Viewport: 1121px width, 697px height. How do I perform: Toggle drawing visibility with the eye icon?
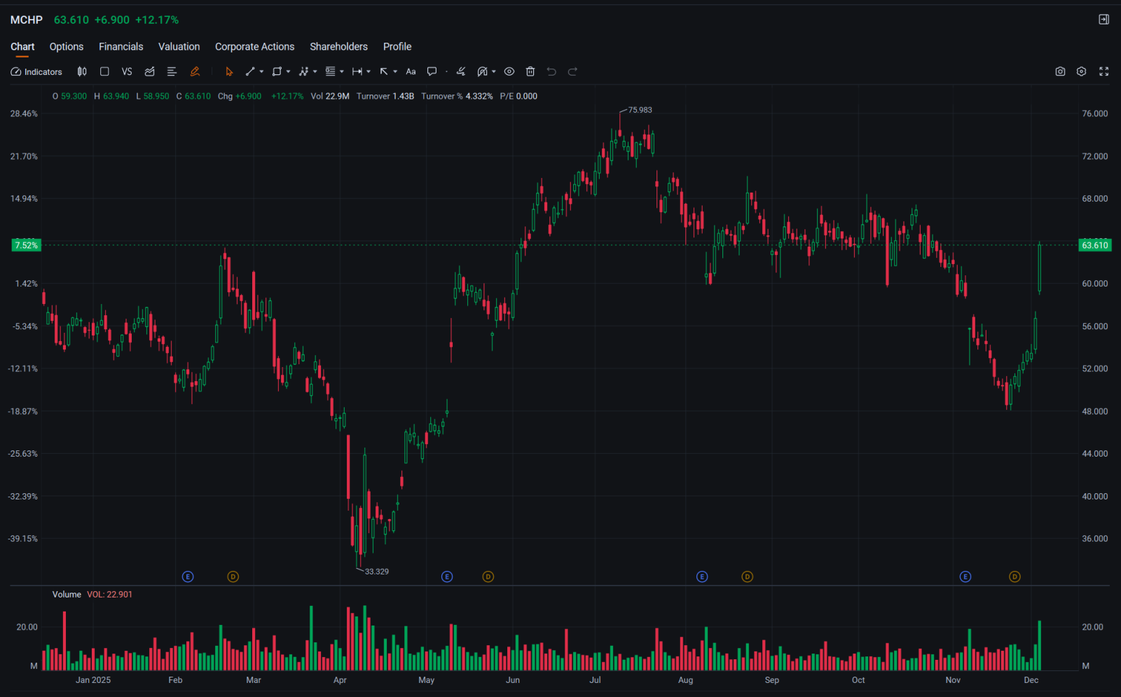coord(509,71)
